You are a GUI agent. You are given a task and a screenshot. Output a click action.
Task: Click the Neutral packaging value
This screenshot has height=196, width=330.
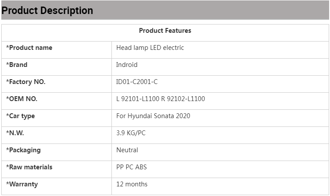127,150
